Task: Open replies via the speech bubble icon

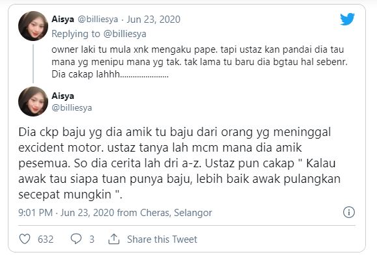Action: [76, 239]
